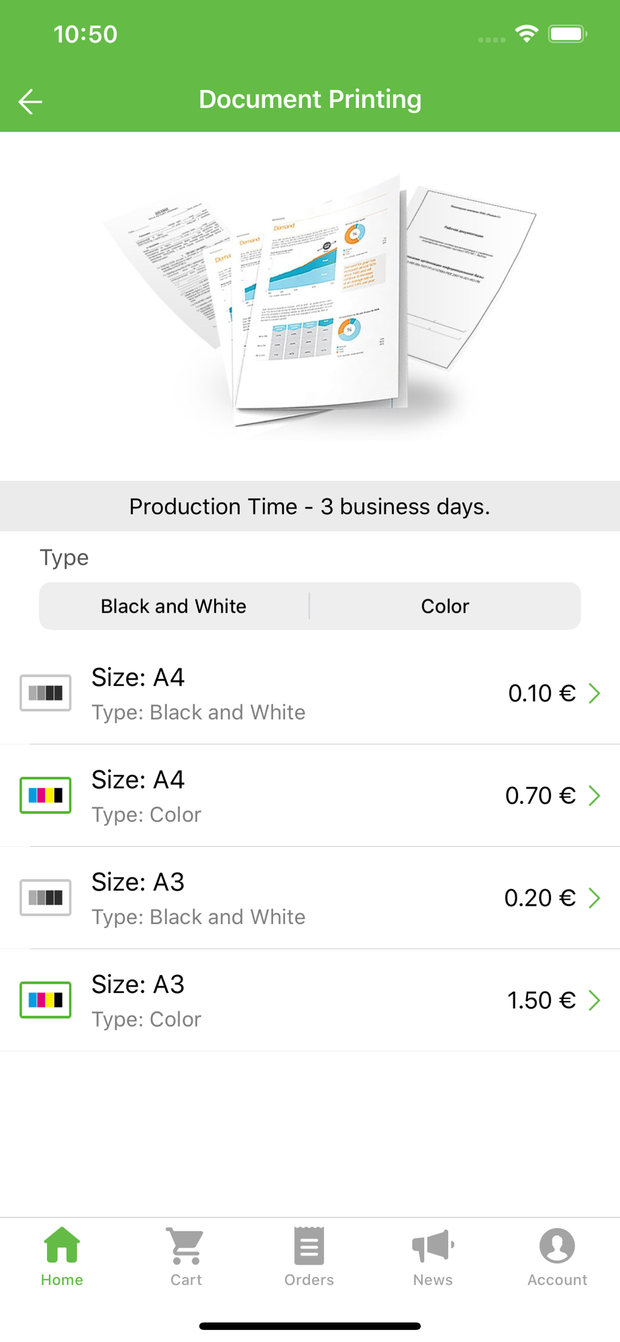This screenshot has width=620, height=1342.
Task: Tap the CMYK color icon for A4 Color
Action: 46,795
